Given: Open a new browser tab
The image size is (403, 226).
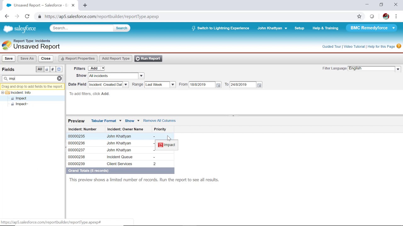Looking at the screenshot, I should [x=85, y=5].
